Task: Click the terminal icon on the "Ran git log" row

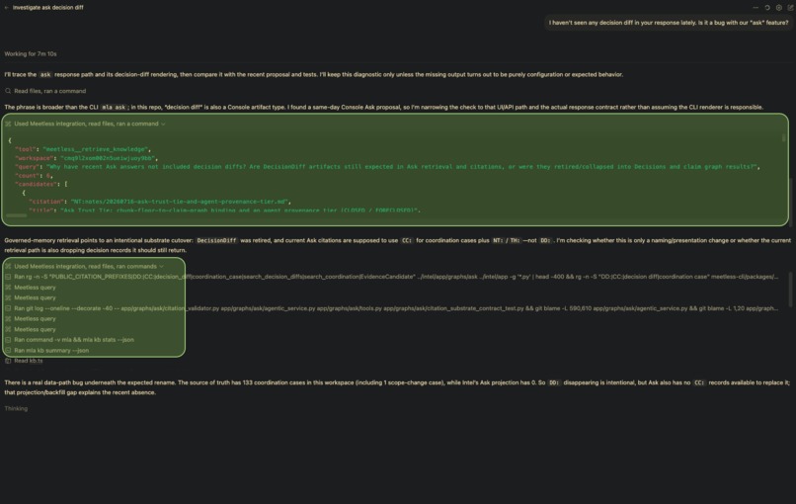Action: coord(8,308)
